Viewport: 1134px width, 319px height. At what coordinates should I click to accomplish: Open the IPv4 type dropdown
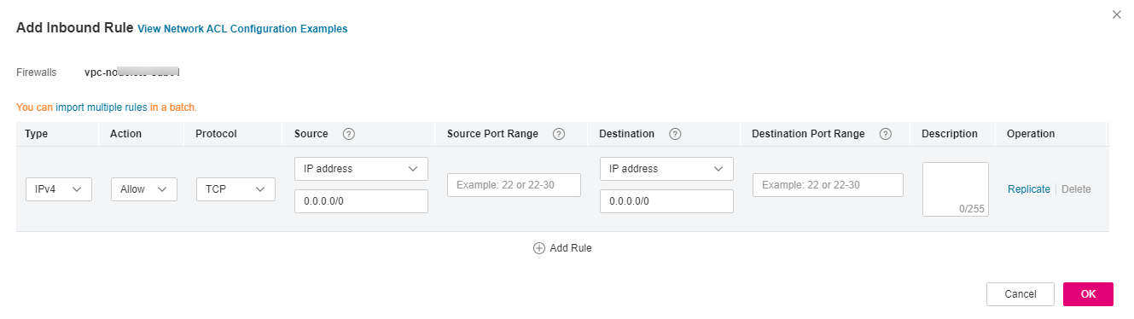pos(59,189)
